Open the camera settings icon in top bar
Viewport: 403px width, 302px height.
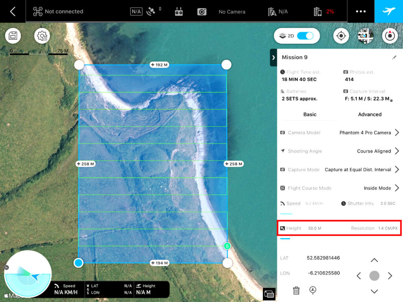point(202,11)
